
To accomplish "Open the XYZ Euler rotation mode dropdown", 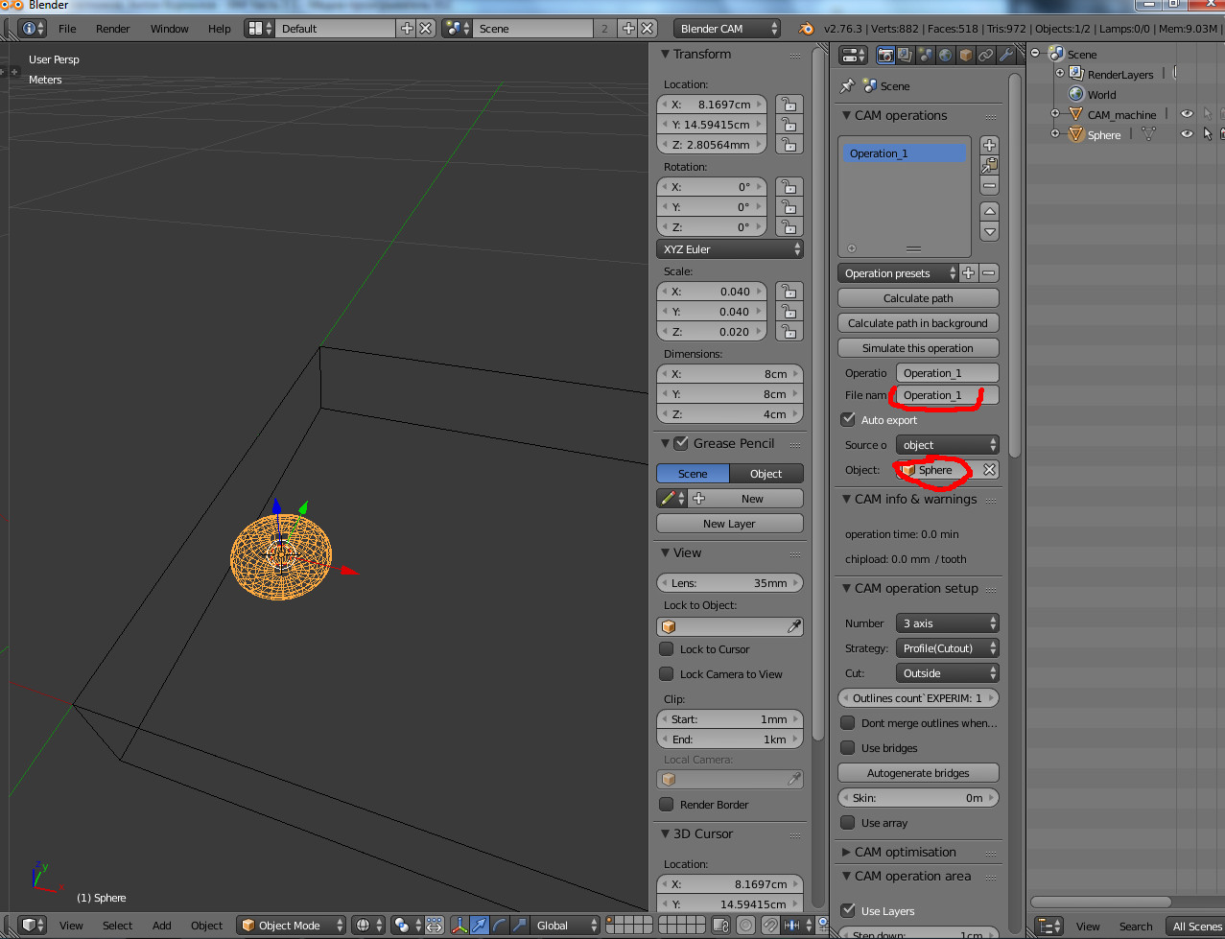I will [730, 249].
